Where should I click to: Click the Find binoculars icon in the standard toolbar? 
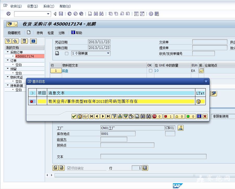(96, 14)
